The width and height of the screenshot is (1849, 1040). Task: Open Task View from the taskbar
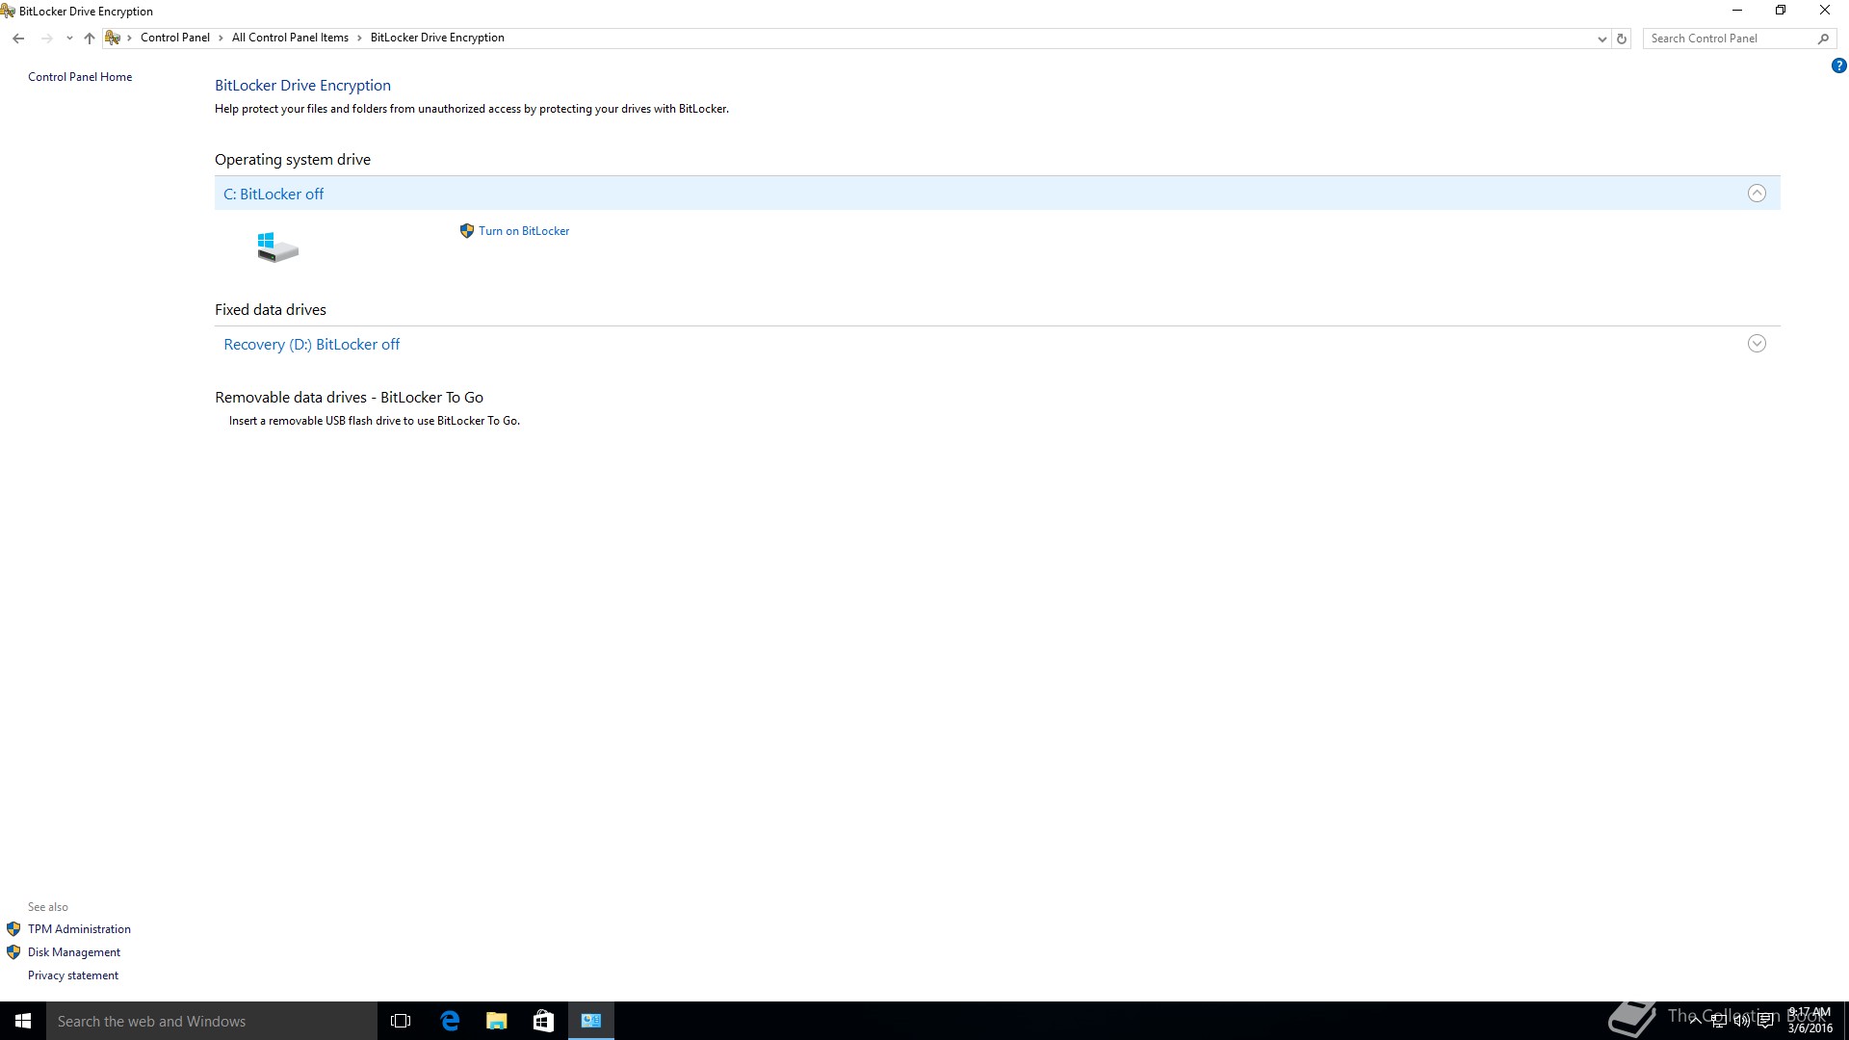click(x=401, y=1021)
